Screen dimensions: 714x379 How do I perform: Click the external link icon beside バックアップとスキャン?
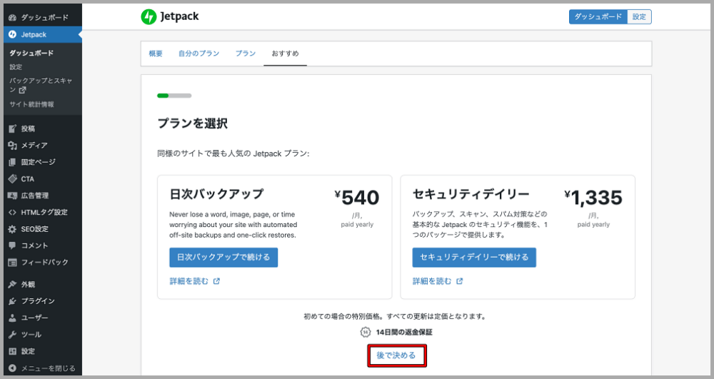click(x=22, y=90)
